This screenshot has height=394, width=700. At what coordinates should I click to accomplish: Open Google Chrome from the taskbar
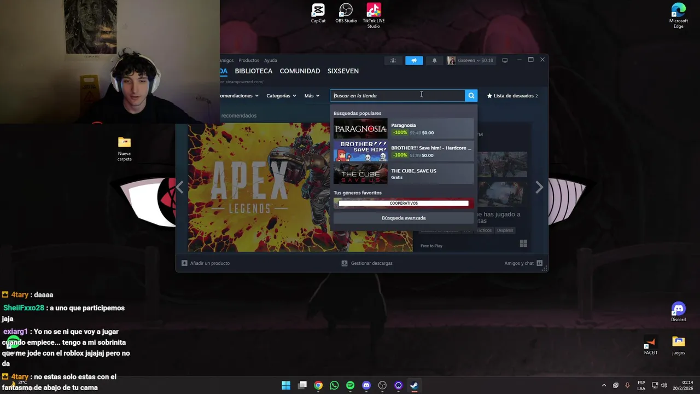318,385
